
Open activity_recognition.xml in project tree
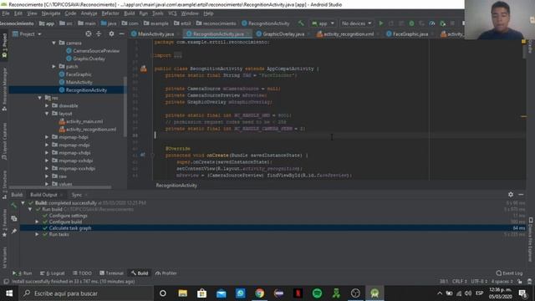pyautogui.click(x=87, y=129)
